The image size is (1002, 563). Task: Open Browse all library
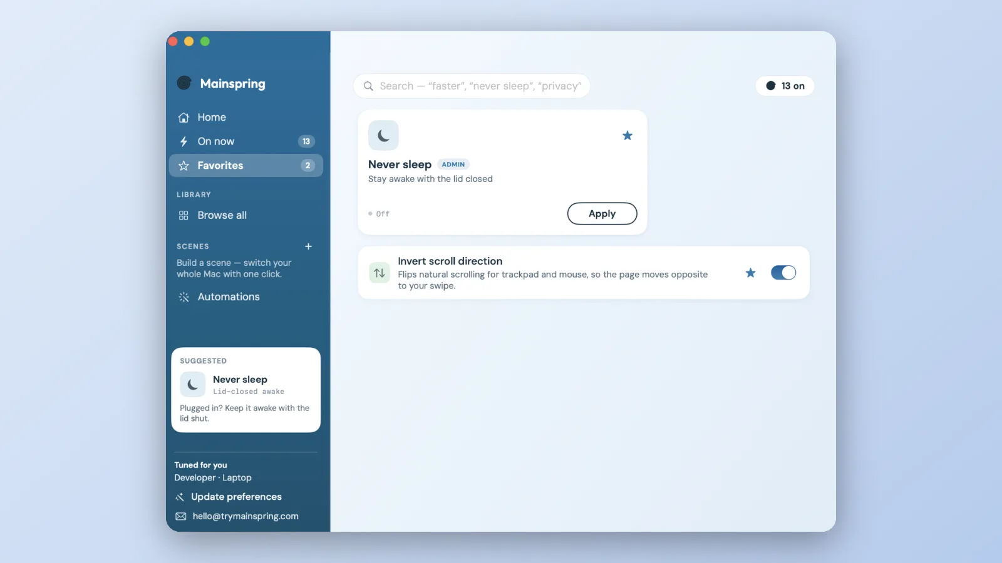click(x=246, y=215)
